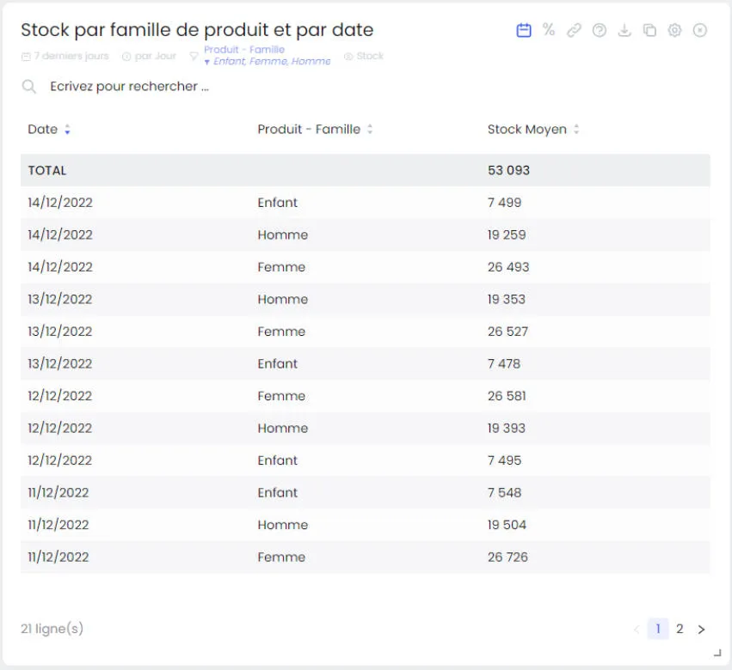Viewport: 732px width, 670px height.
Task: Open the '7 derniers jours' period filter
Action: 65,56
